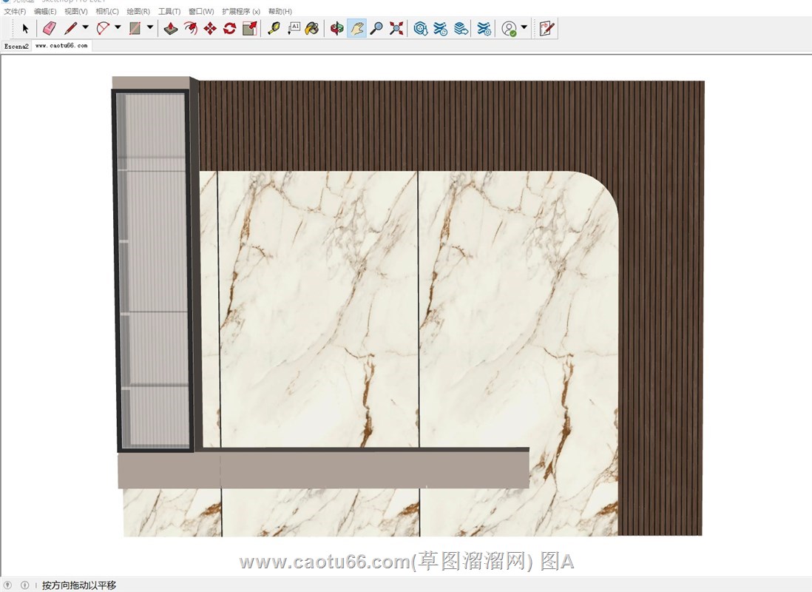The height and width of the screenshot is (592, 812).
Task: Activate the Line pencil tool
Action: pos(71,29)
